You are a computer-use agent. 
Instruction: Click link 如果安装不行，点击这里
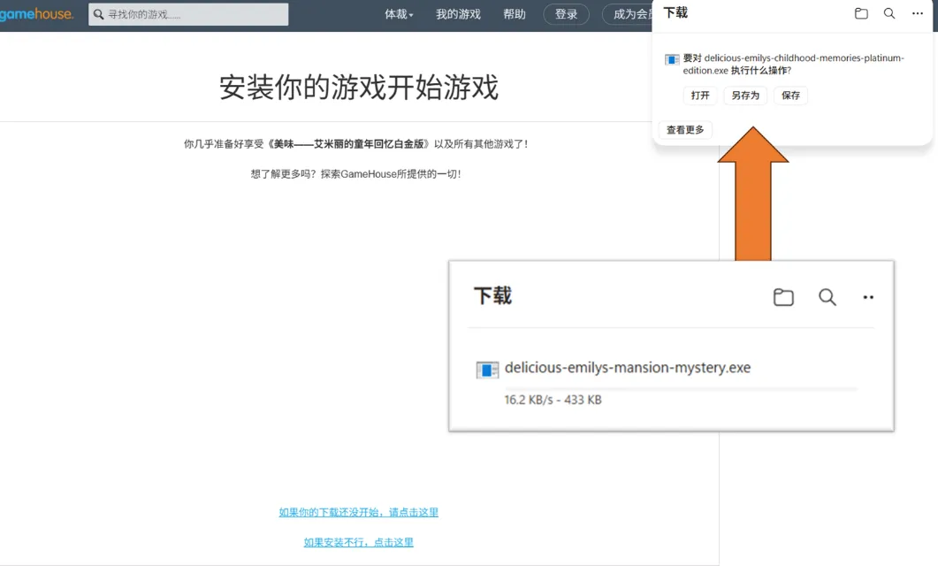point(358,542)
